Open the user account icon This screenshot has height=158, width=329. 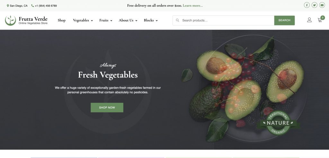(309, 20)
